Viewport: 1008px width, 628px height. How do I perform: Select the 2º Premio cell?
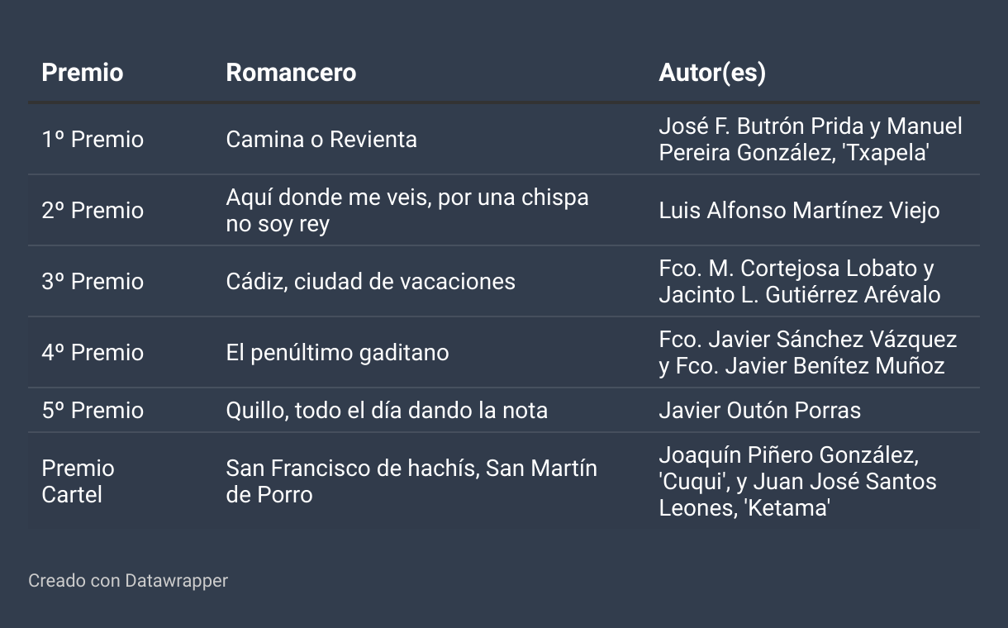tap(93, 211)
